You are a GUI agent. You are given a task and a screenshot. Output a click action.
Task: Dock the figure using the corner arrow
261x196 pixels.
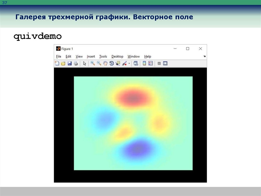[204, 56]
